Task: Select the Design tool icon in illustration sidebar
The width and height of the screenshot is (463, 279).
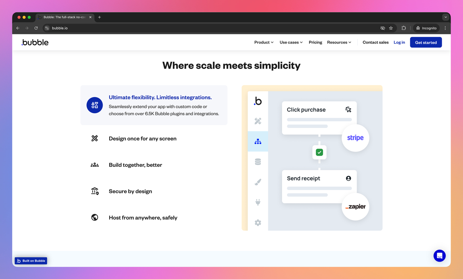Action: [258, 121]
